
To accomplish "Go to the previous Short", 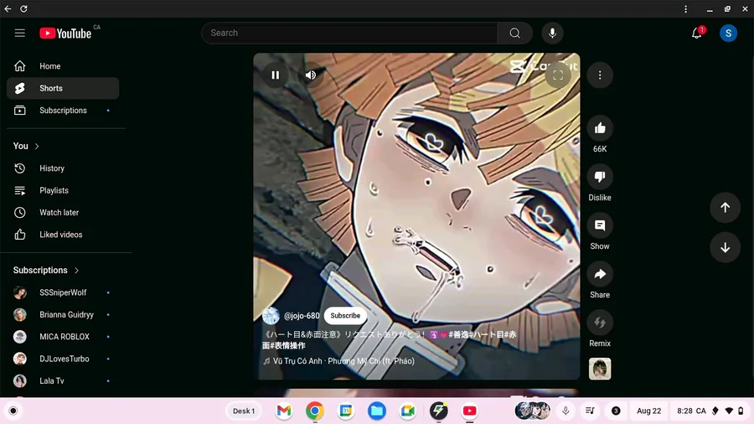I will click(725, 208).
